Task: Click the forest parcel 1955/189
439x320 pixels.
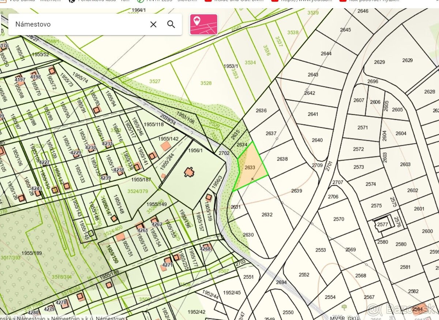Action: click(x=31, y=253)
